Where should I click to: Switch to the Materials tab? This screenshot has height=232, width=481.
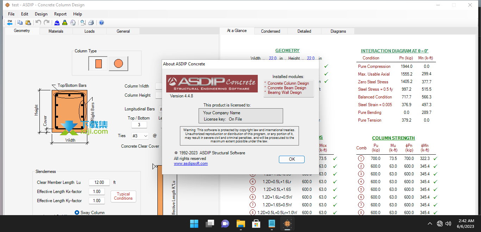click(56, 31)
